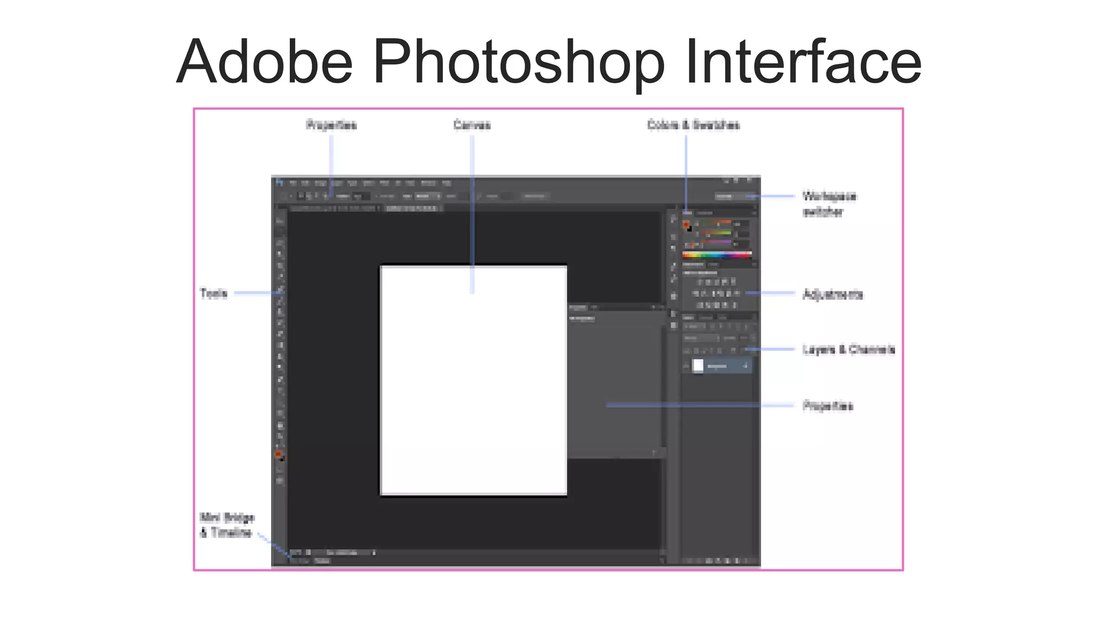This screenshot has height=617, width=1097.
Task: Select the Eraser tool
Action: [280, 334]
